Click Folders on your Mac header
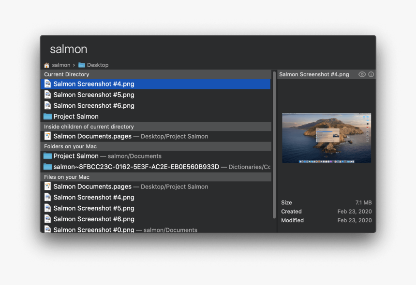The image size is (416, 285). tap(156, 146)
